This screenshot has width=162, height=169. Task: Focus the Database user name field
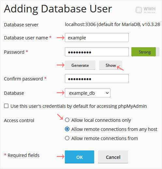click(x=97, y=37)
